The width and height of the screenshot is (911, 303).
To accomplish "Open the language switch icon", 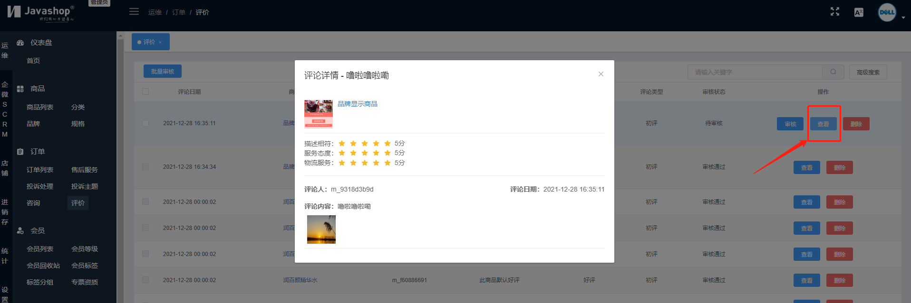I will click(859, 12).
